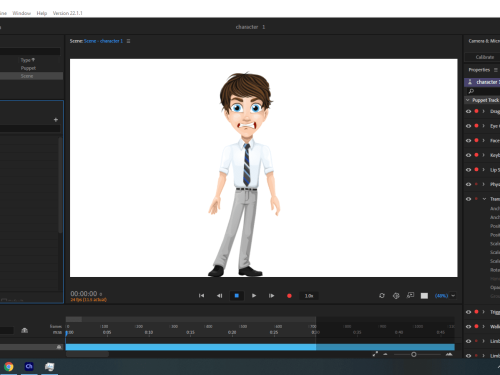Image resolution: width=500 pixels, height=375 pixels.
Task: Toggle Keyboard behavior eye icon
Action: point(468,155)
